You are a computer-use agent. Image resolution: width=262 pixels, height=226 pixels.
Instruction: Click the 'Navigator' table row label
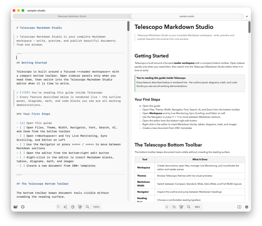pos(143,192)
